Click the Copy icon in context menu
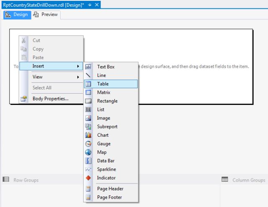 click(23, 49)
